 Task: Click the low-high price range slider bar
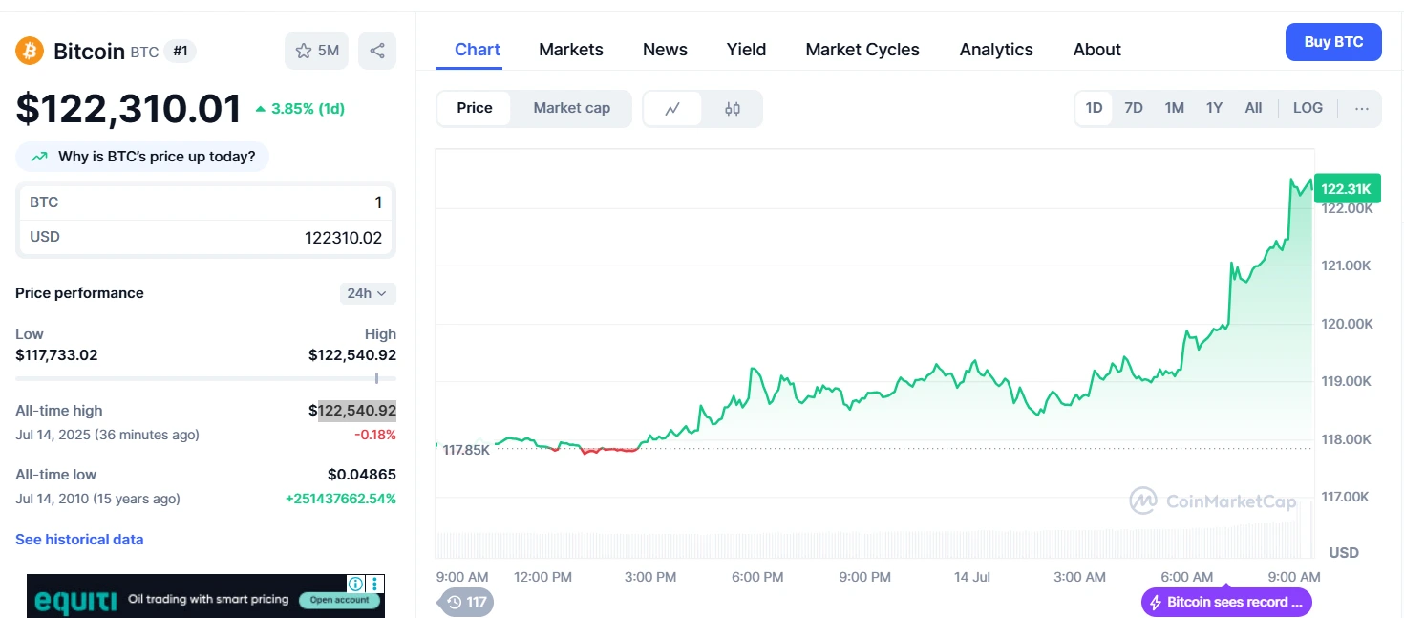coord(205,378)
